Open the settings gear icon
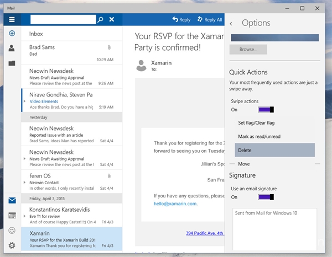Image resolution: width=332 pixels, height=257 pixels. click(x=12, y=245)
